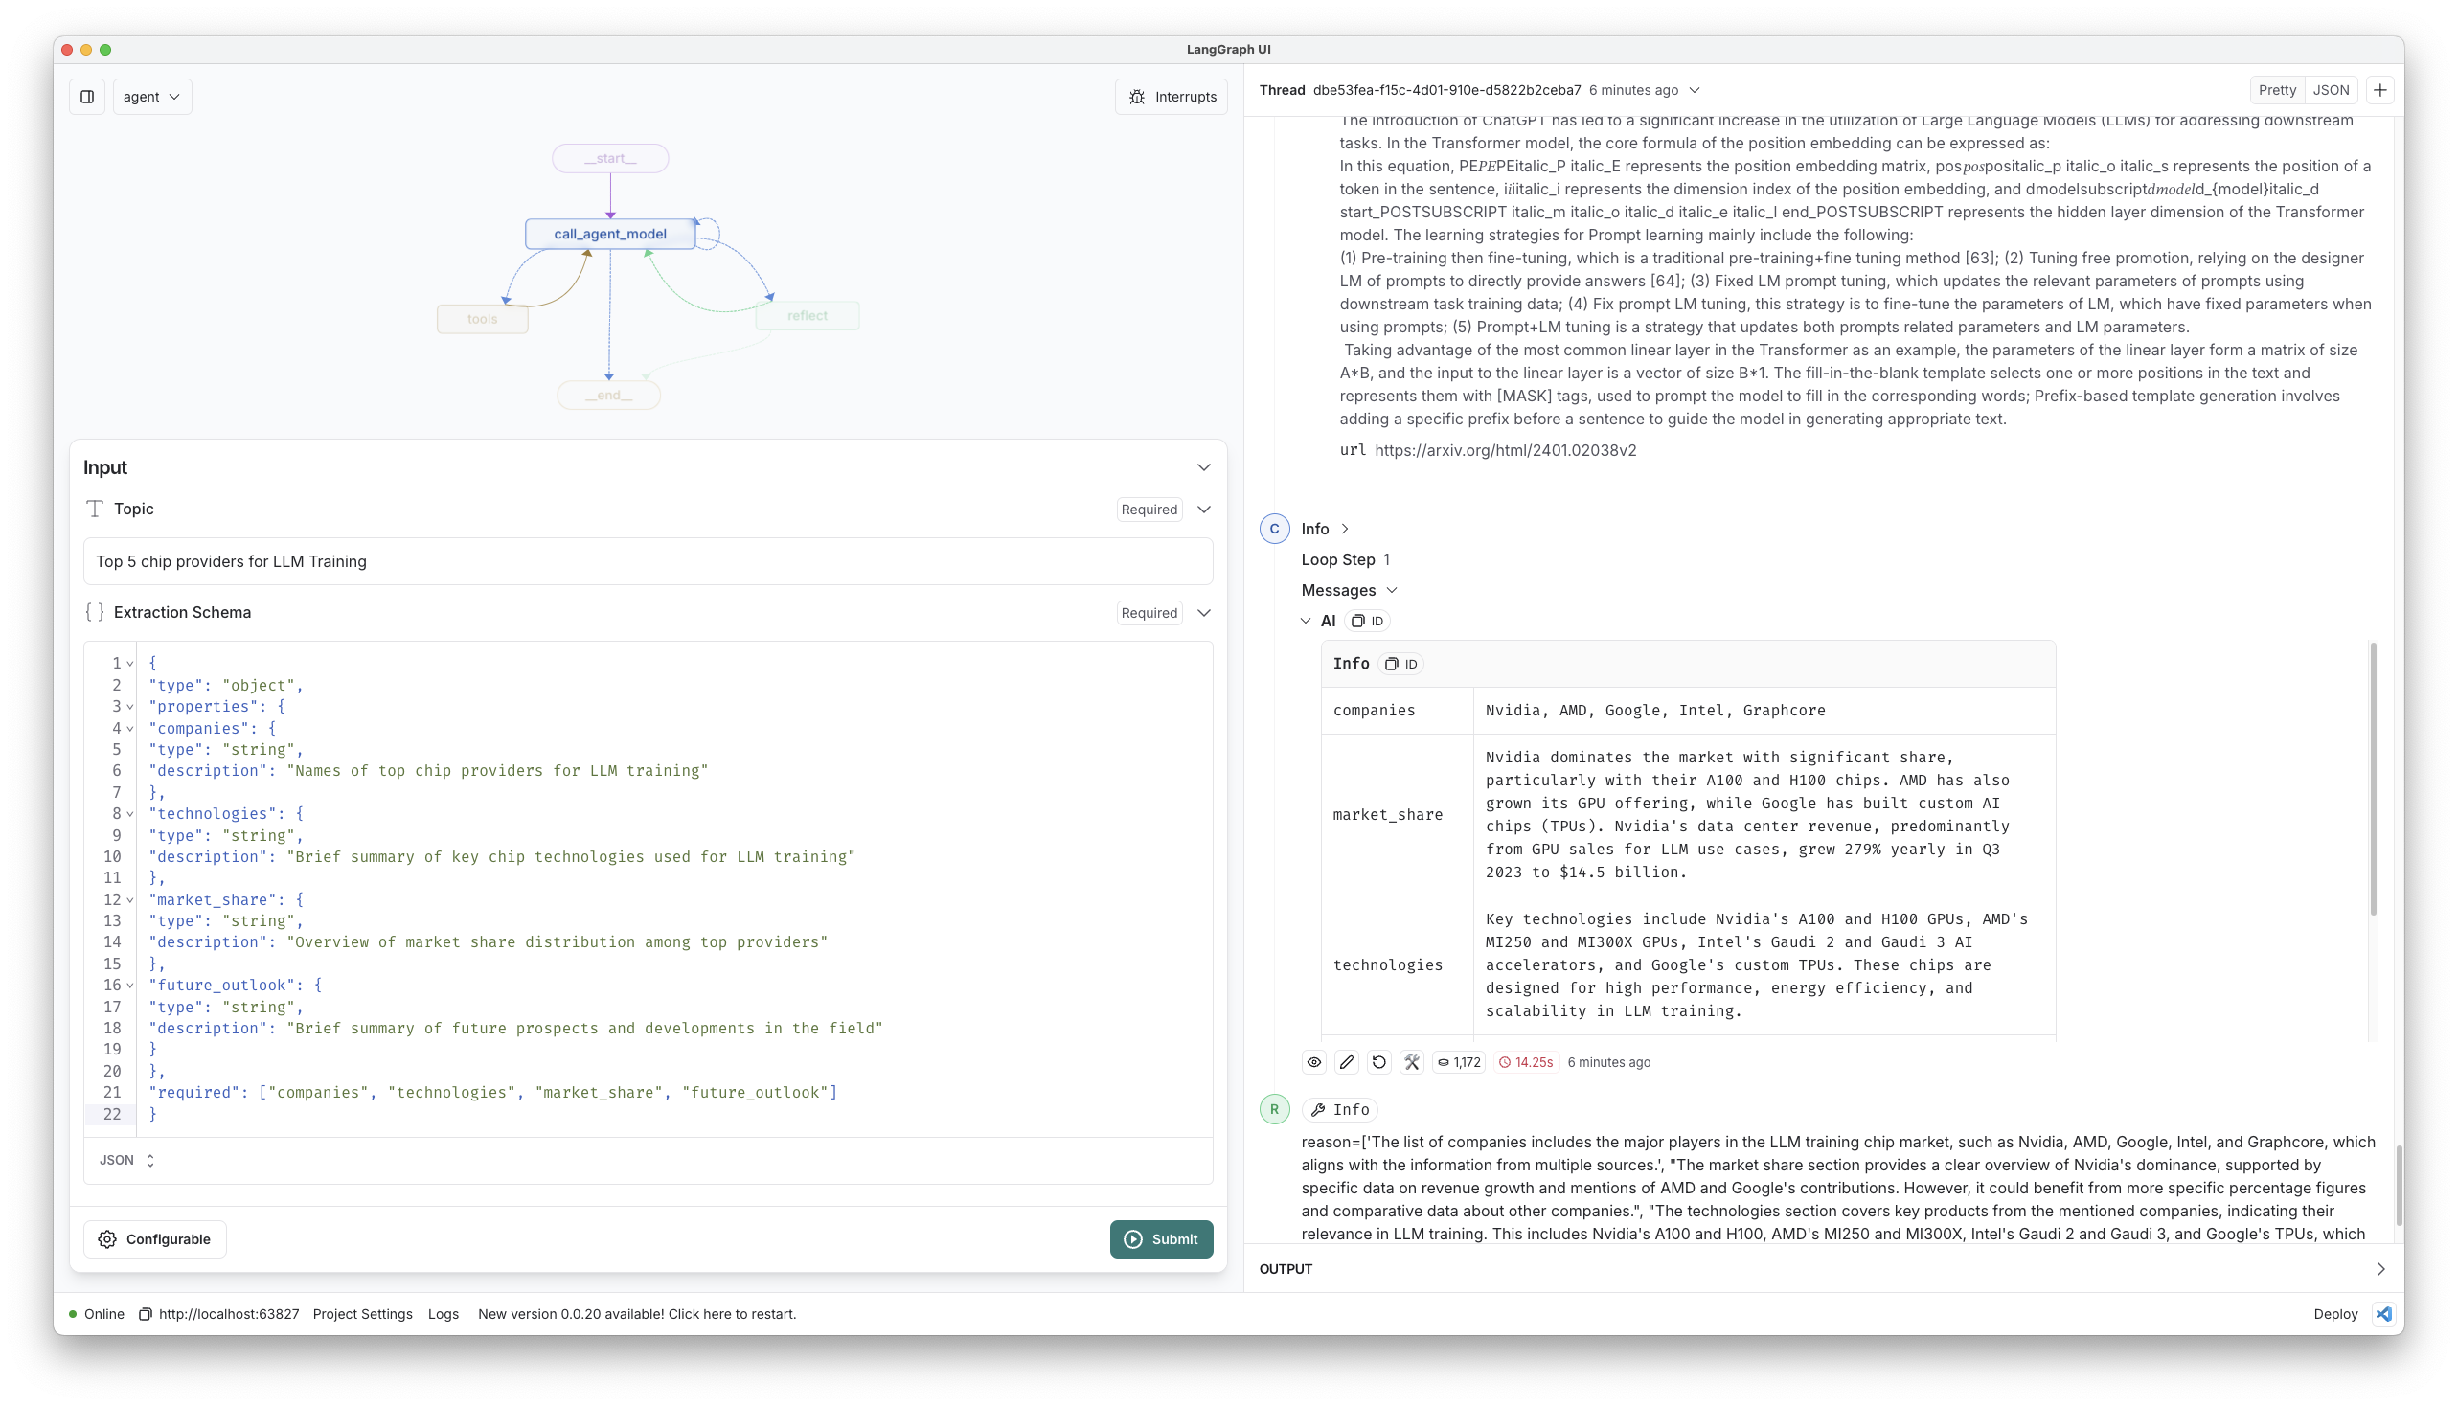The width and height of the screenshot is (2458, 1406).
Task: Collapse the Messages section
Action: point(1391,590)
